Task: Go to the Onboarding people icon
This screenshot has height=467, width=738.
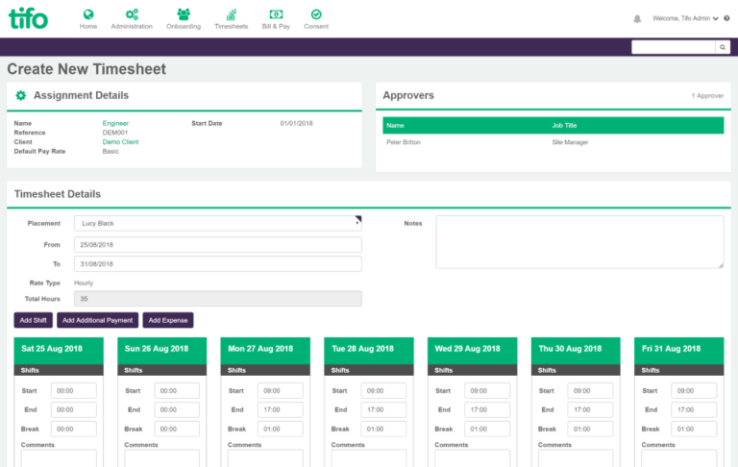Action: 184,14
